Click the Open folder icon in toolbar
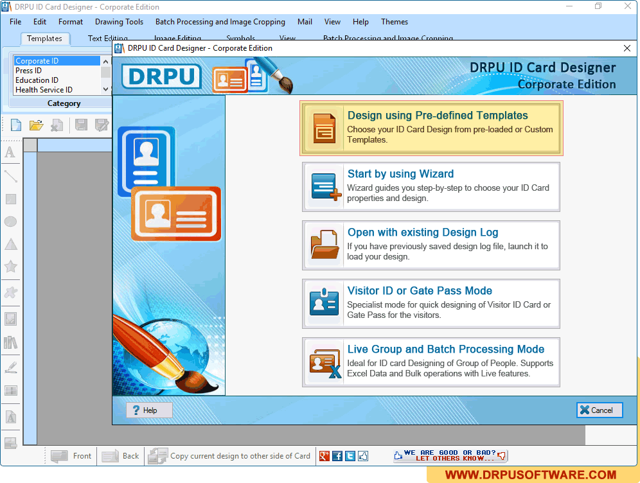This screenshot has height=483, width=640. point(37,125)
